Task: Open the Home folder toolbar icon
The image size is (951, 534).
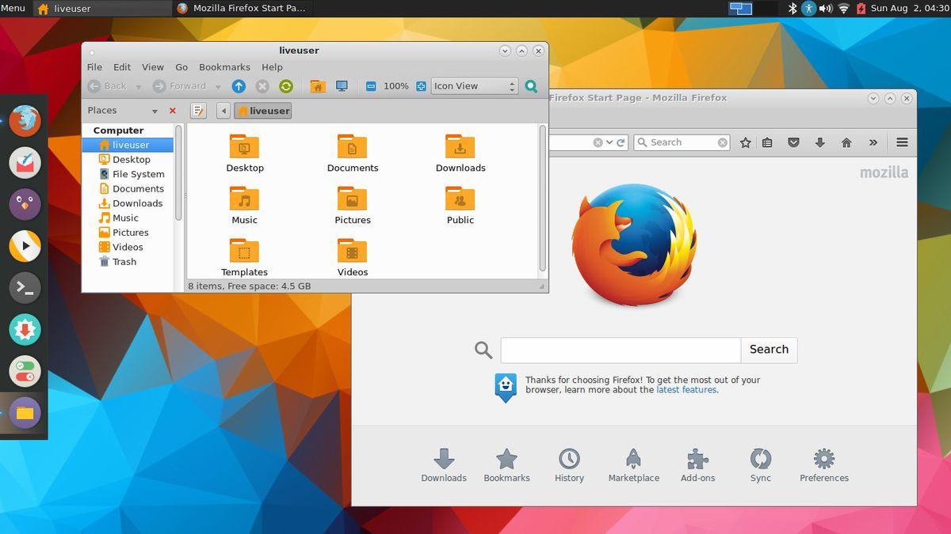Action: (318, 86)
